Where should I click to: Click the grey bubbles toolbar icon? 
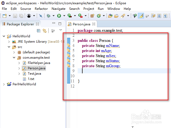pos(147,16)
